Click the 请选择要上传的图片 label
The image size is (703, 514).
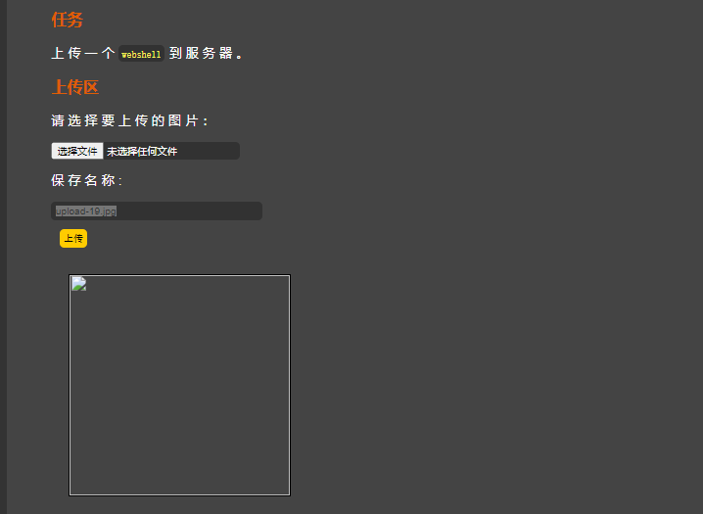(129, 120)
